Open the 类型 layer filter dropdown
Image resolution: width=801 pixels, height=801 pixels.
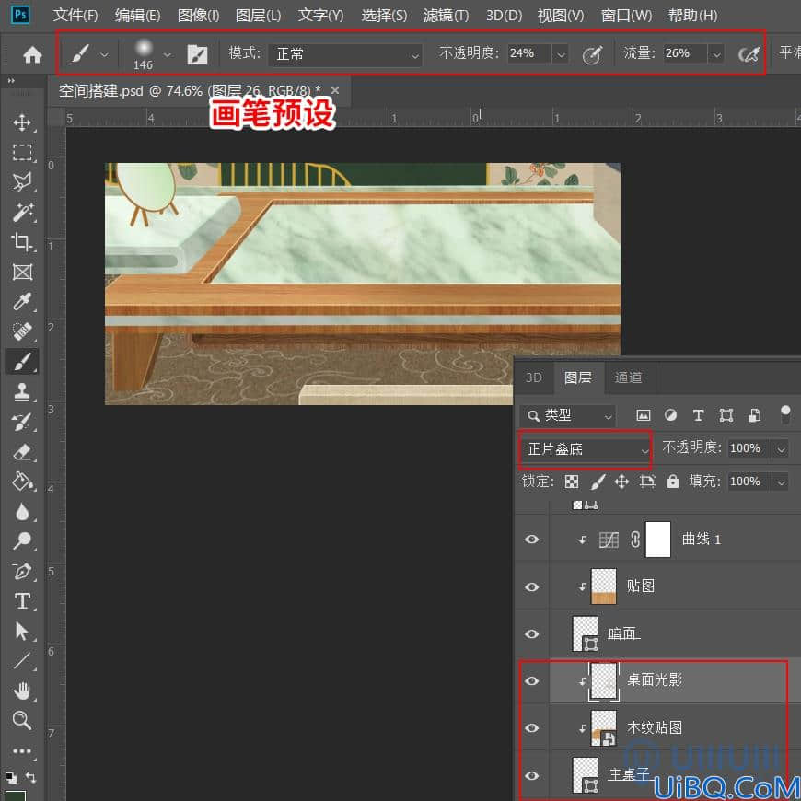point(568,416)
